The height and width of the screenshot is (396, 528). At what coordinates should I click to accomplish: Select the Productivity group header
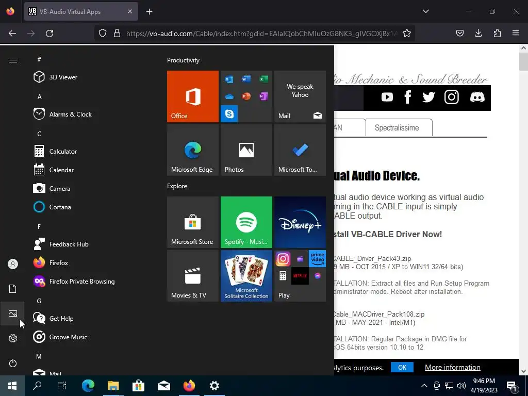click(x=183, y=60)
